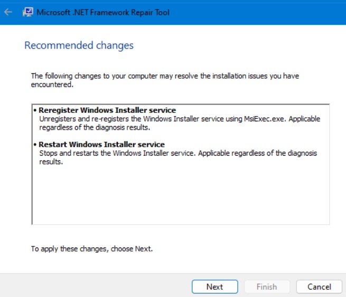Click the 'Recommended changes' title
346x297 pixels.
point(79,45)
